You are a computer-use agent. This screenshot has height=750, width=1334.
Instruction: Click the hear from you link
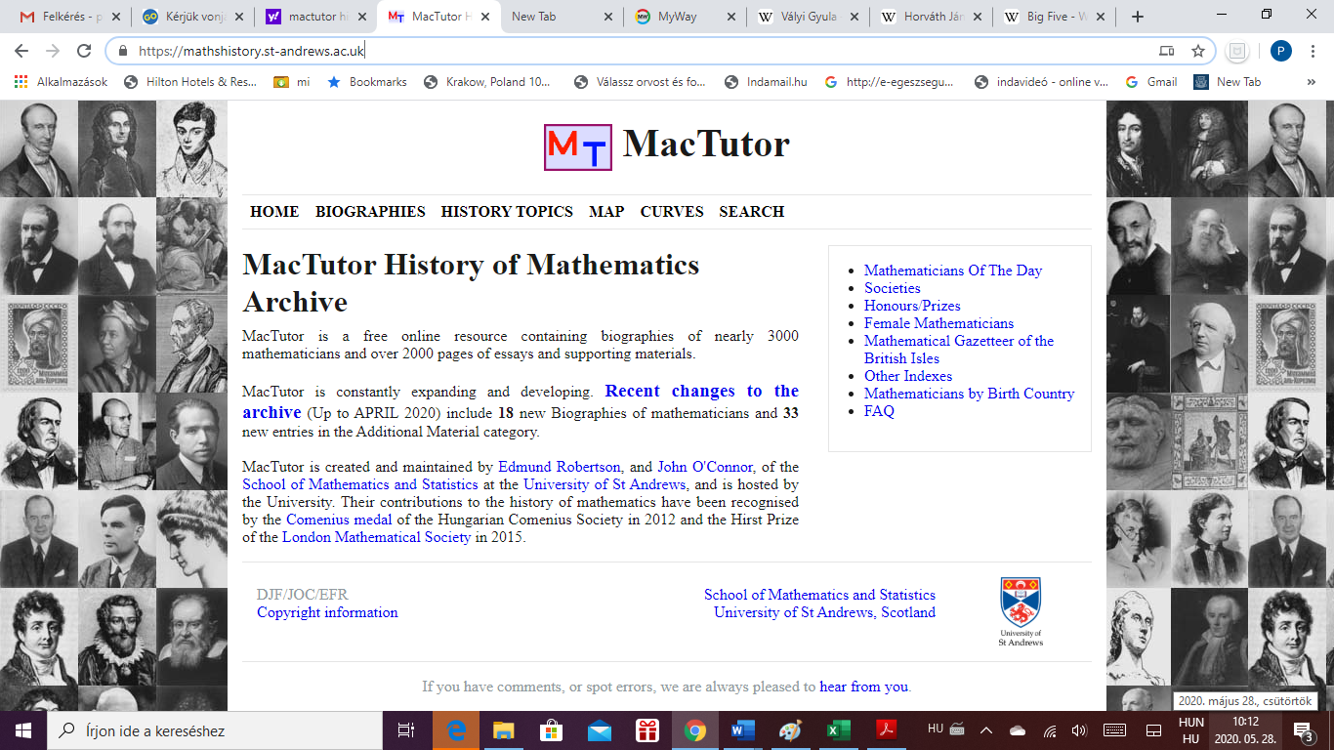(864, 687)
